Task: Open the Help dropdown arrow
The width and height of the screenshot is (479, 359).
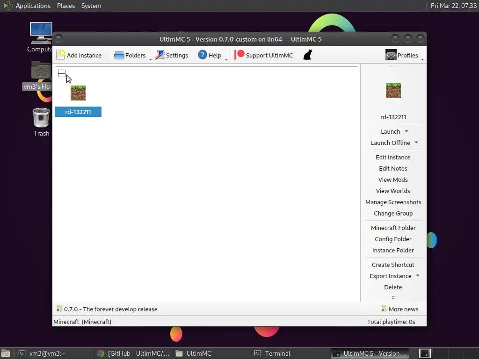Action: [226, 59]
